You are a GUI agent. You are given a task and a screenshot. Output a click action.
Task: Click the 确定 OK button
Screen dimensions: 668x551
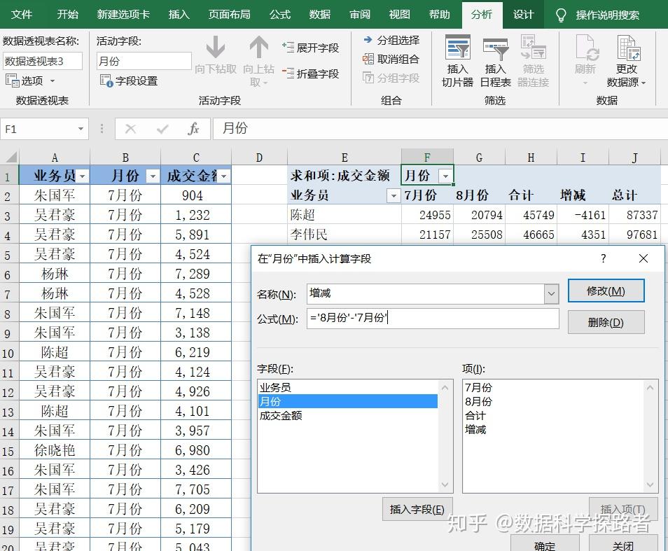pyautogui.click(x=545, y=544)
